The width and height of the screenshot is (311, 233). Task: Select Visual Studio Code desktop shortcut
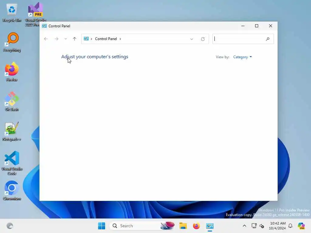coord(12,163)
